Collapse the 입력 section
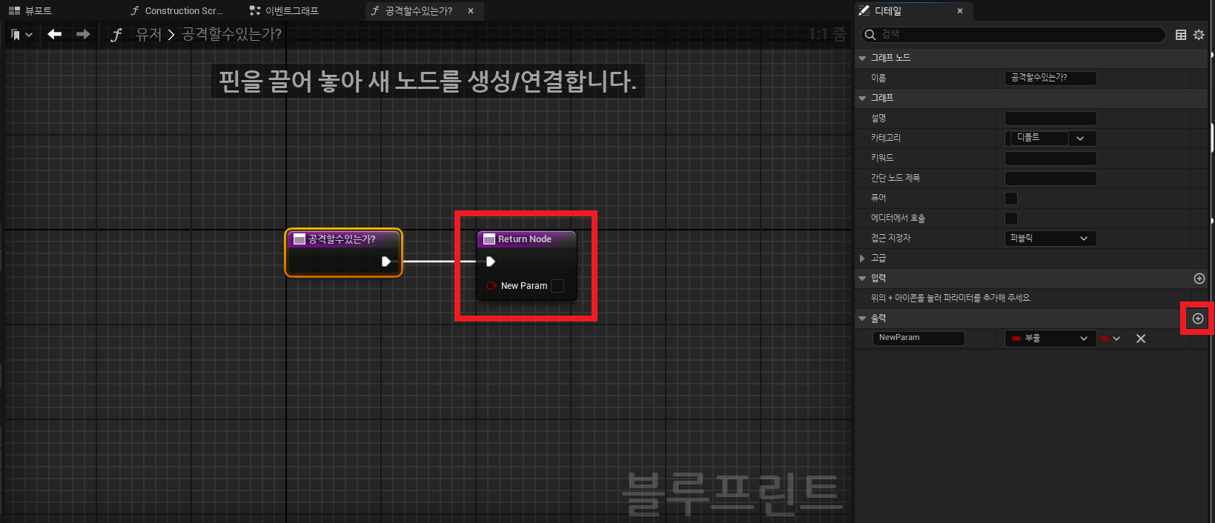This screenshot has width=1215, height=523. pos(862,279)
